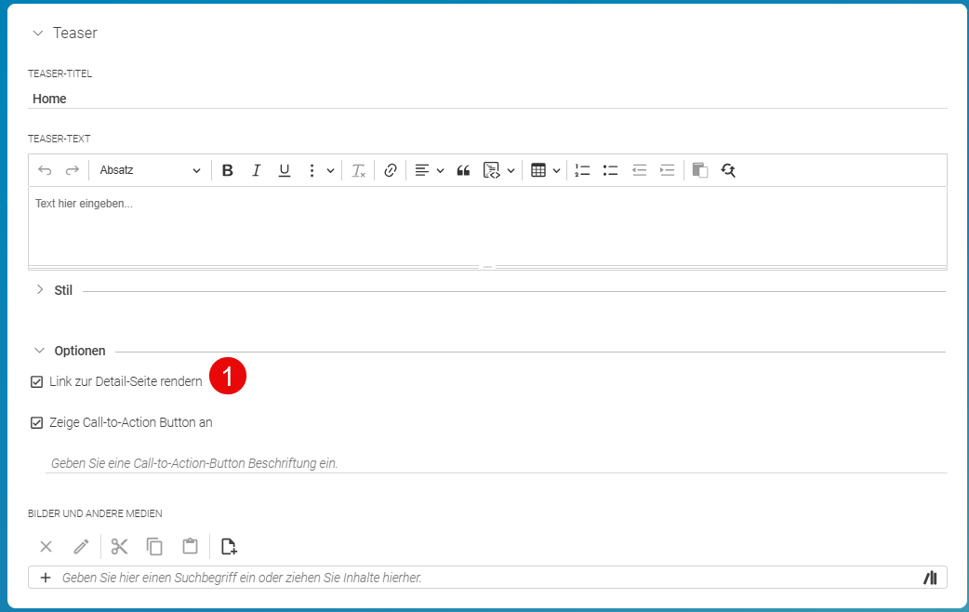Viewport: 969px width, 612px height.
Task: Remove text formatting
Action: [358, 170]
